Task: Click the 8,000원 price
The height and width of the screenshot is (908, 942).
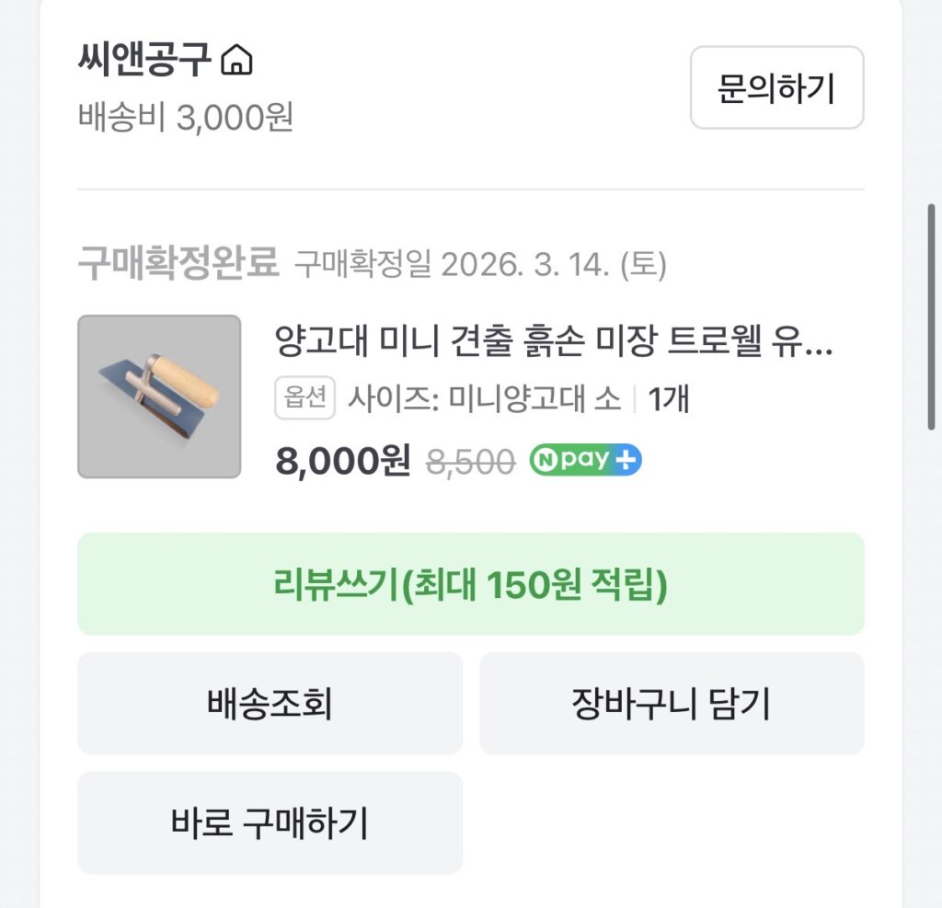Action: [342, 461]
